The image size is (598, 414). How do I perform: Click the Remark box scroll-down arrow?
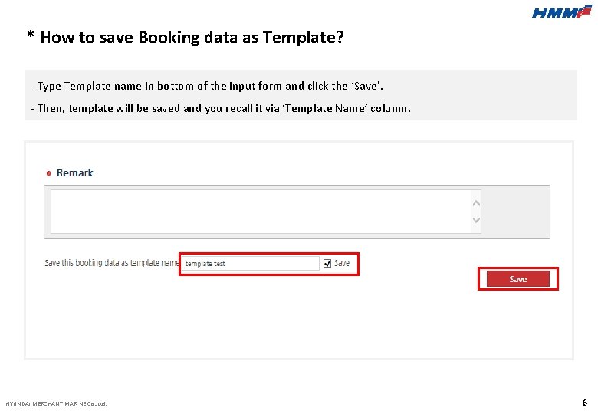coord(476,221)
